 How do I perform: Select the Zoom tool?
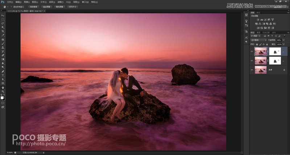pyautogui.click(x=3, y=92)
